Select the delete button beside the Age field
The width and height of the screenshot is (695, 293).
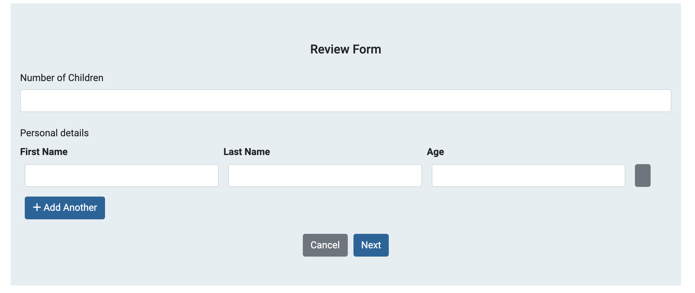pyautogui.click(x=643, y=176)
